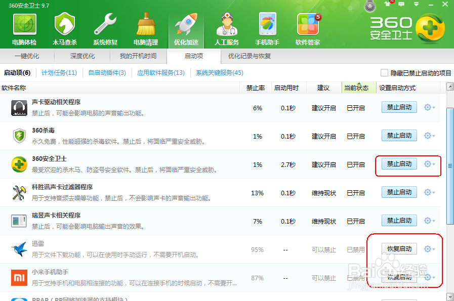Open the title bar main menu arrow

tap(416, 4)
